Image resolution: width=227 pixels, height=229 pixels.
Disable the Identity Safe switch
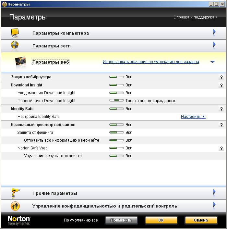tap(116, 109)
